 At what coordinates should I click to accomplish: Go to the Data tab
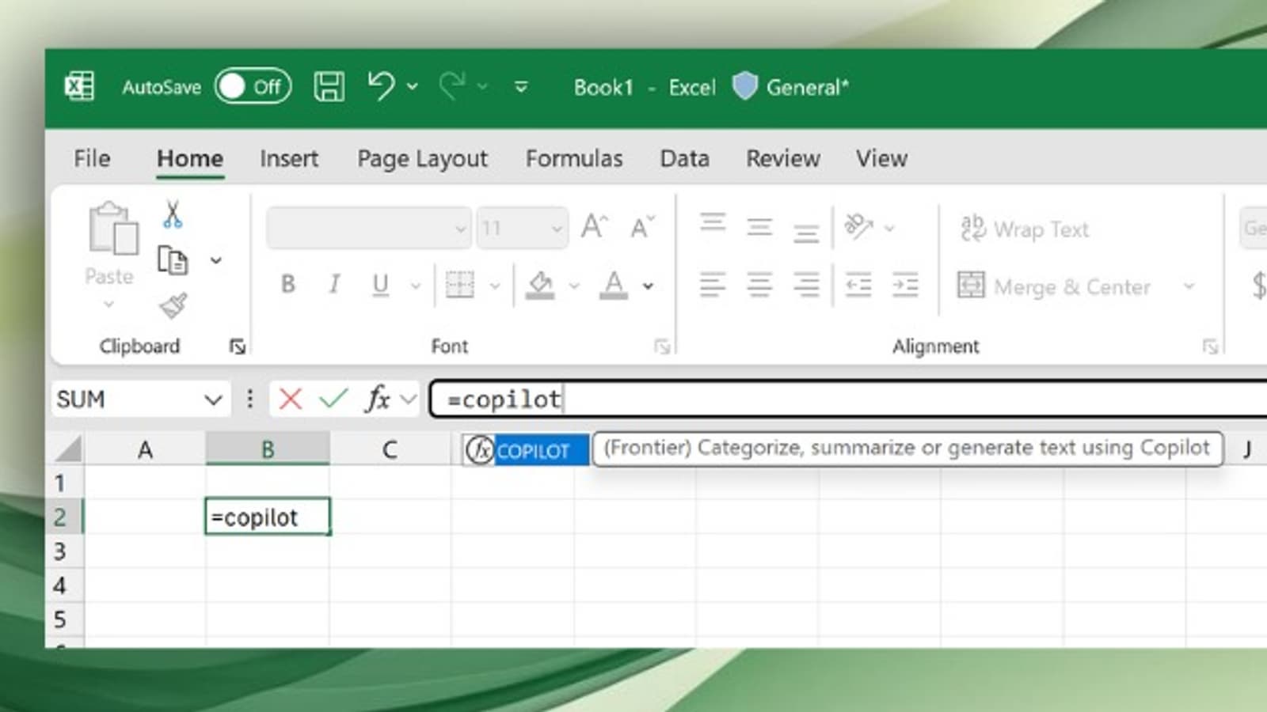coord(684,158)
